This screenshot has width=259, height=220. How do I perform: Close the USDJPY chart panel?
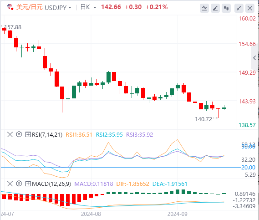click(x=250, y=8)
